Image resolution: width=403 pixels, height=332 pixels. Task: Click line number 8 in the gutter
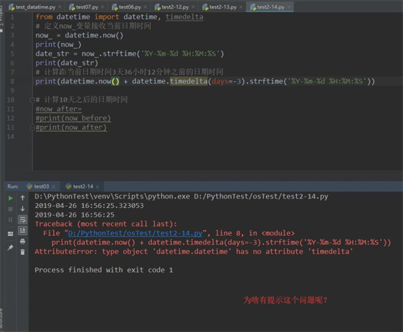pyautogui.click(x=12, y=81)
